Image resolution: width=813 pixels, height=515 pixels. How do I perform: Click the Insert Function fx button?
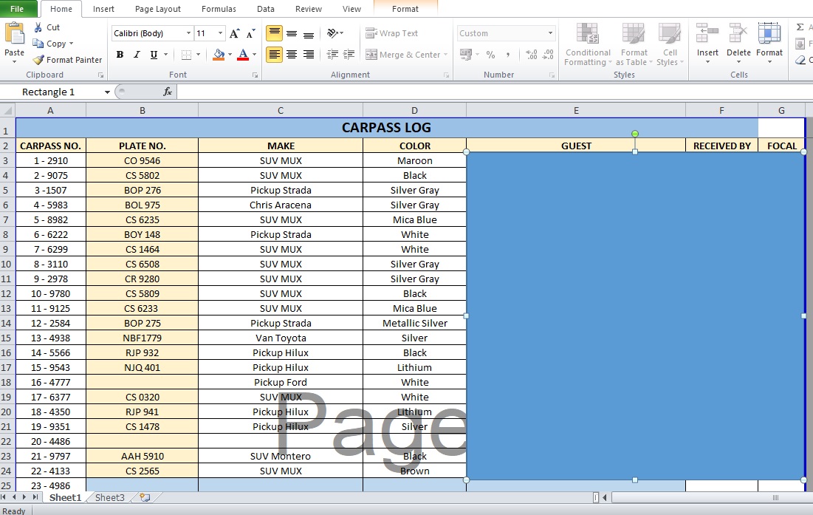pos(167,92)
